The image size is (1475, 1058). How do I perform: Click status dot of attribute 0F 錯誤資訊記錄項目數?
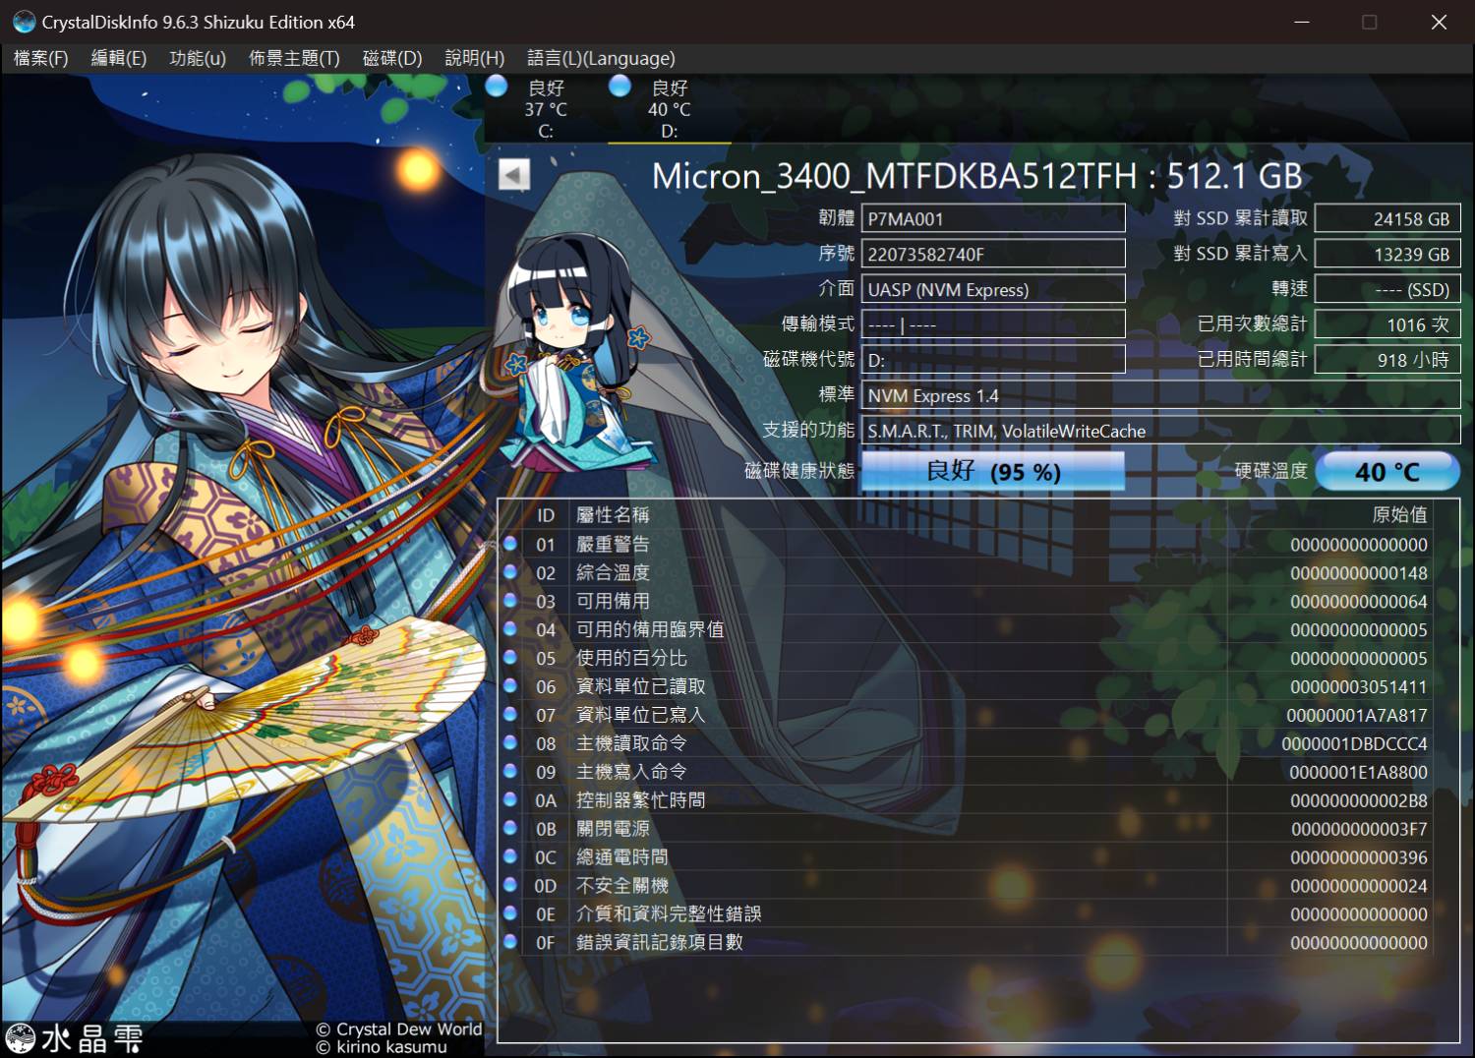point(510,942)
